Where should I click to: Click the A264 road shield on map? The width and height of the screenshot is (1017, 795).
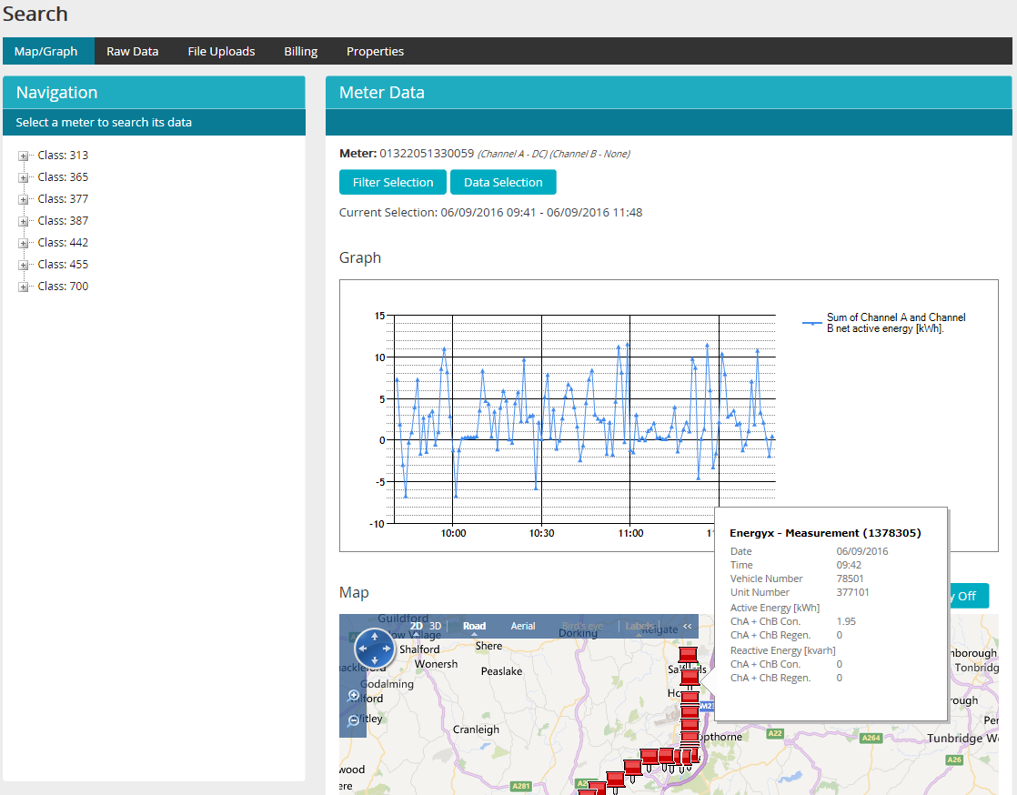click(871, 738)
